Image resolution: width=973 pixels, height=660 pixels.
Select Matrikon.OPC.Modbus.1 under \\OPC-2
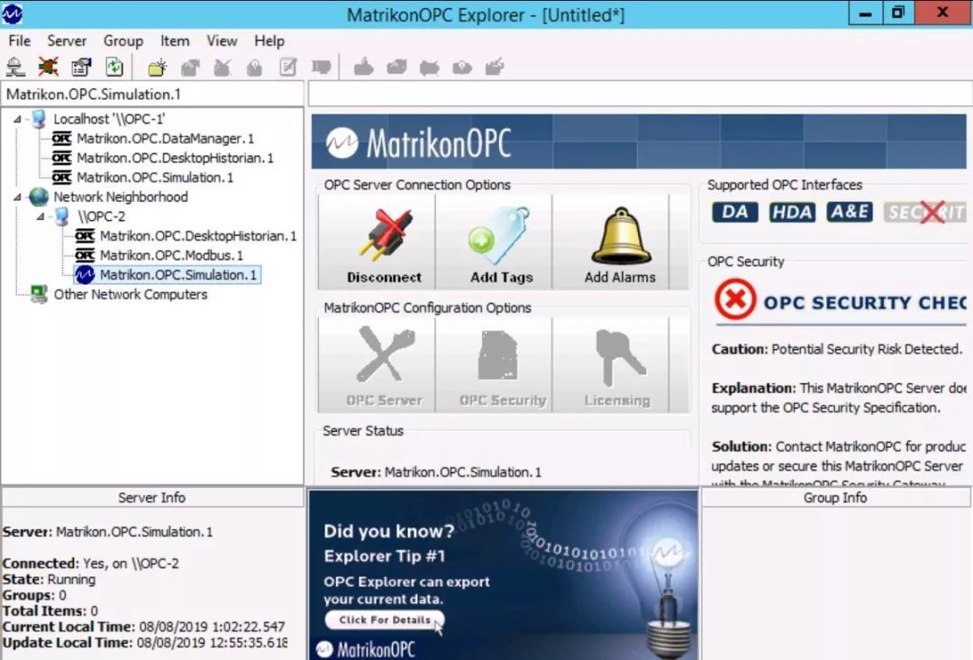[x=171, y=255]
